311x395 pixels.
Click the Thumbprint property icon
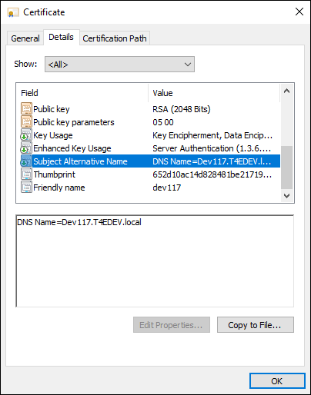tap(26, 174)
